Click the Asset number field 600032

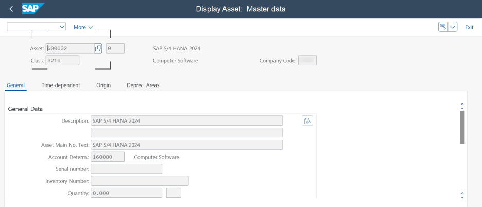tap(70, 48)
